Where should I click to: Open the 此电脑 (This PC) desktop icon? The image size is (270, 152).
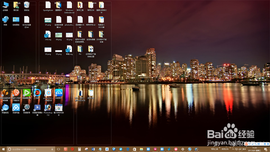point(5,6)
